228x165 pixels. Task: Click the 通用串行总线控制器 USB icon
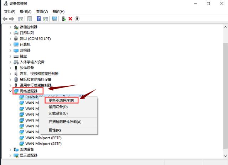point(16,85)
